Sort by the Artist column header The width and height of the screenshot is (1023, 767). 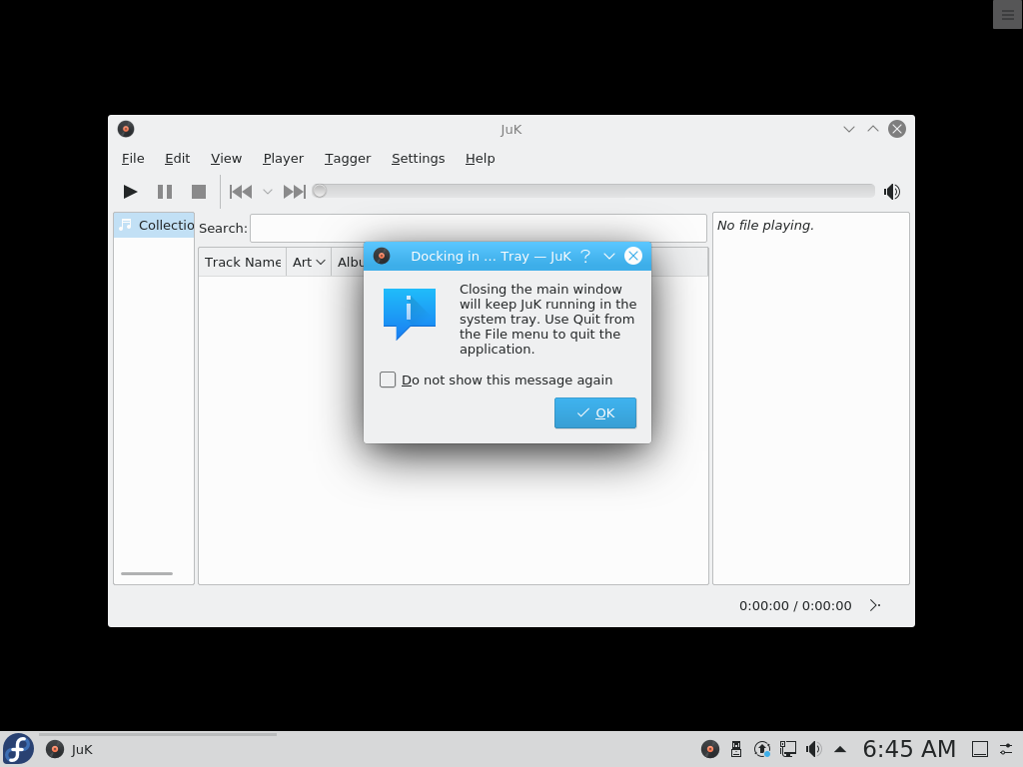tap(309, 263)
